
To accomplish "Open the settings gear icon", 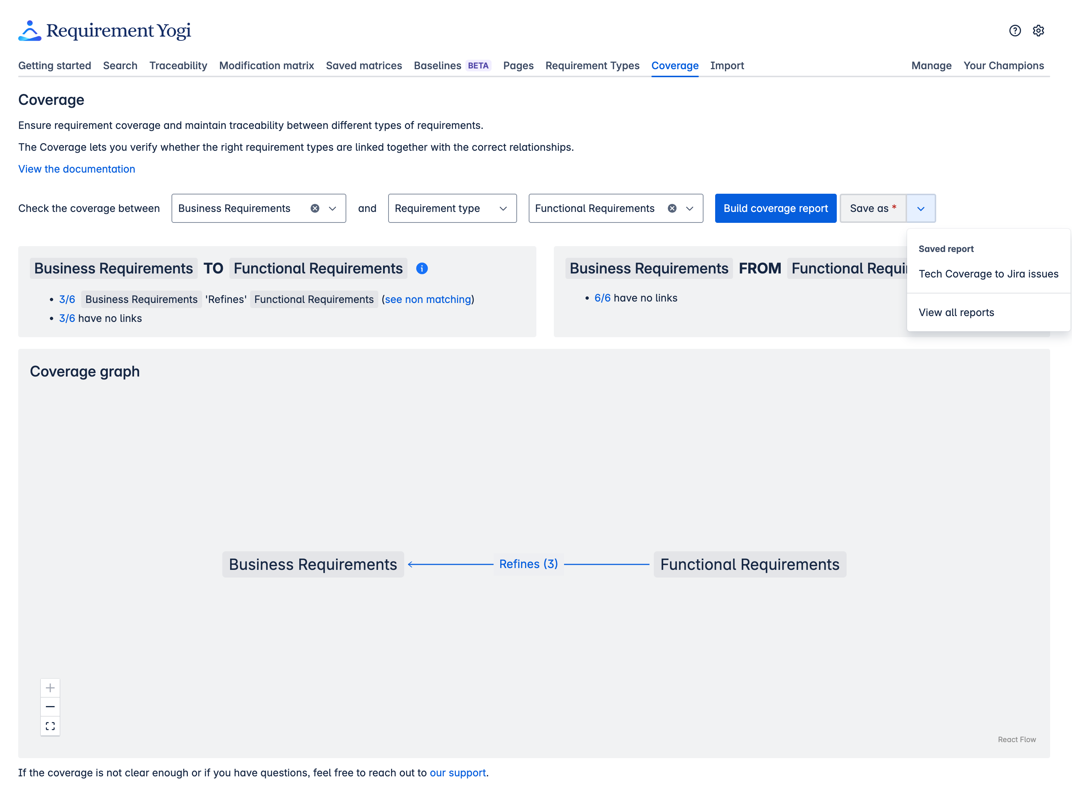I will coord(1038,31).
